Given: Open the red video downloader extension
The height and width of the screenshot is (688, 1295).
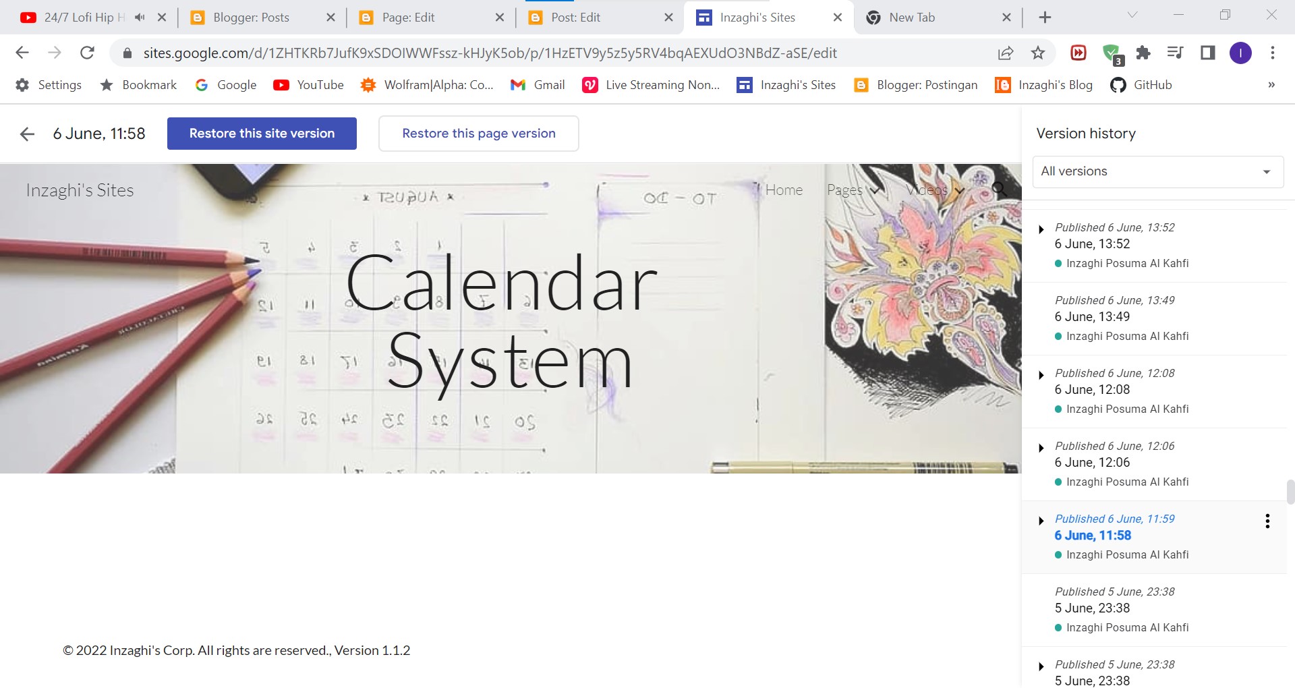Looking at the screenshot, I should coord(1078,53).
